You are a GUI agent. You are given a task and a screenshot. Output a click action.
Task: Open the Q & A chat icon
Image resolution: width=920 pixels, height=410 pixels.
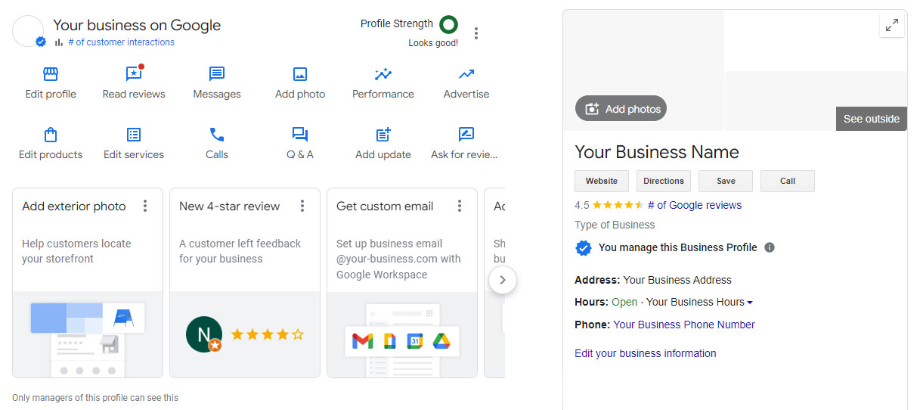click(300, 135)
